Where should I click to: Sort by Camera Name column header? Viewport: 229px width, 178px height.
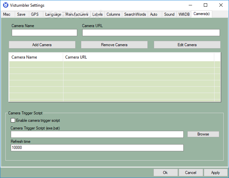pos(36,57)
